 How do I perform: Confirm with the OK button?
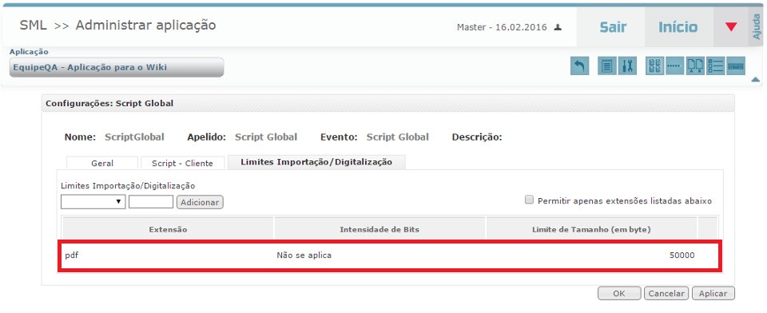pos(619,294)
